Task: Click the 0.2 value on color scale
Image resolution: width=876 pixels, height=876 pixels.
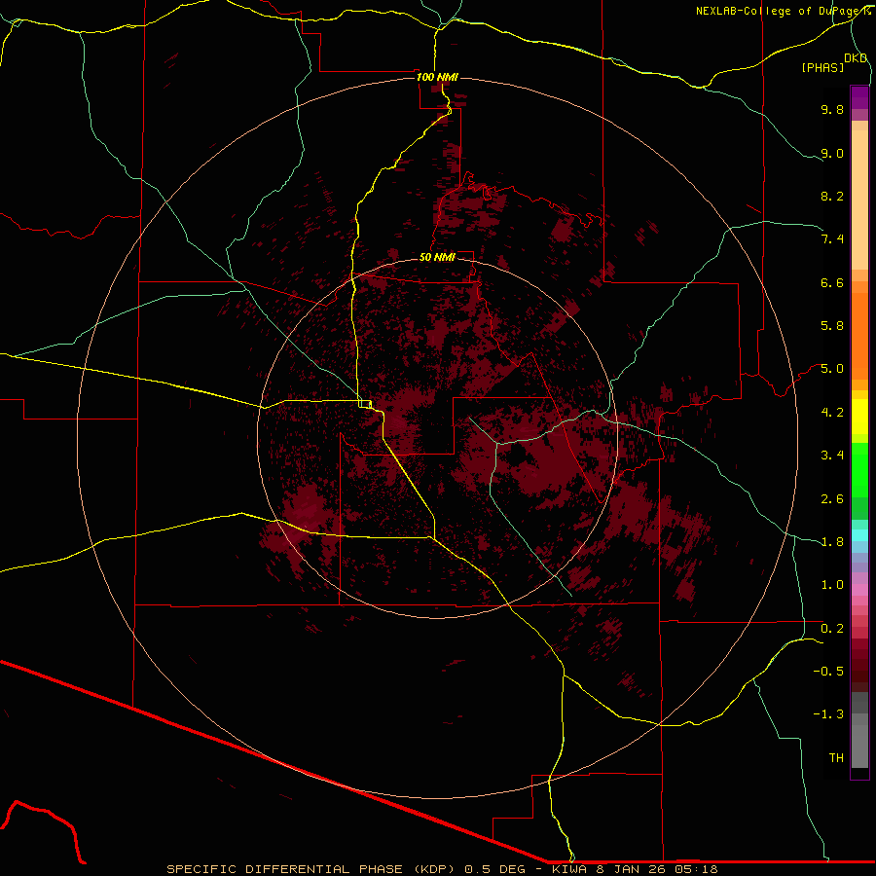Action: click(832, 628)
